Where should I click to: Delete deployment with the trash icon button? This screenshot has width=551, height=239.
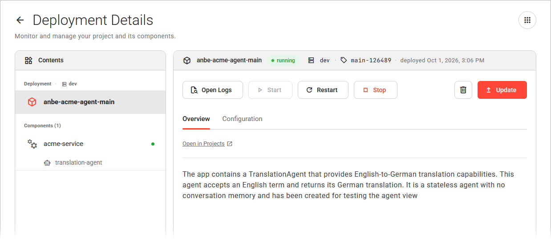click(463, 90)
